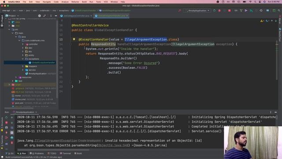Open Git history clock icon in toolbar
Image resolution: width=282 pixels, height=159 pixels.
point(261,11)
